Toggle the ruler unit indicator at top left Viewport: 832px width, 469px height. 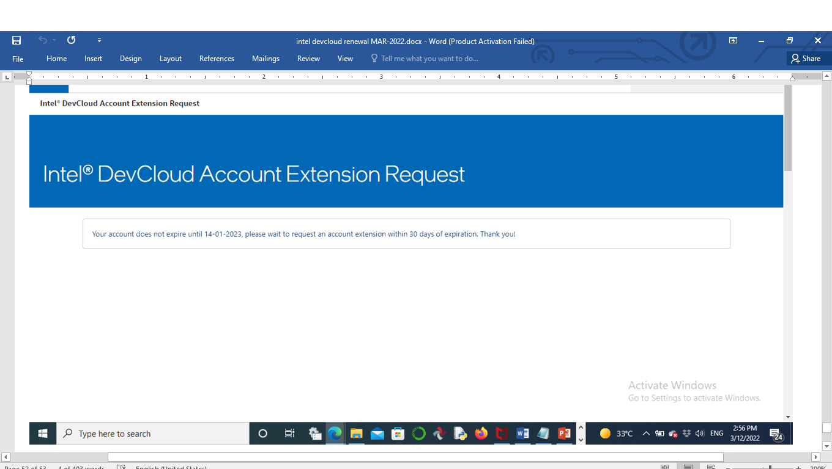click(6, 76)
